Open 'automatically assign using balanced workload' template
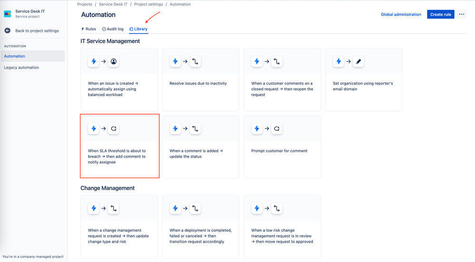 (119, 80)
